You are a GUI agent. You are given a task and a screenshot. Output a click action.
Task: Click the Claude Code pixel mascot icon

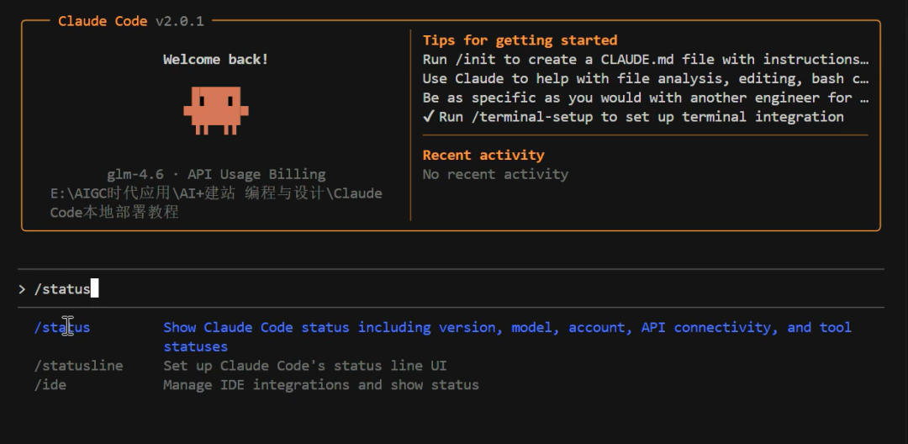[216, 110]
